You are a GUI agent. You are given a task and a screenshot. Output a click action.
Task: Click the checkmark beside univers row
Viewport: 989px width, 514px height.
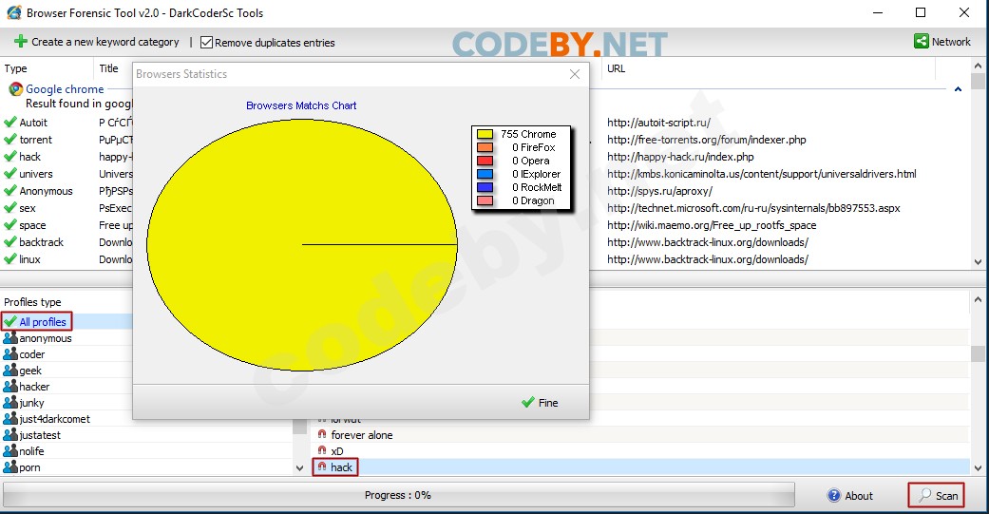[10, 174]
